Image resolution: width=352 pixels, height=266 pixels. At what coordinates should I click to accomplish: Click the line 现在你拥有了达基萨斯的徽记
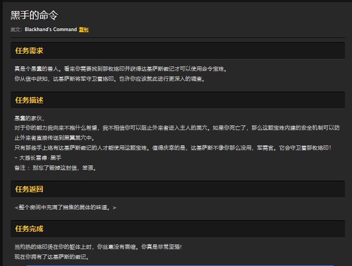[52, 257]
